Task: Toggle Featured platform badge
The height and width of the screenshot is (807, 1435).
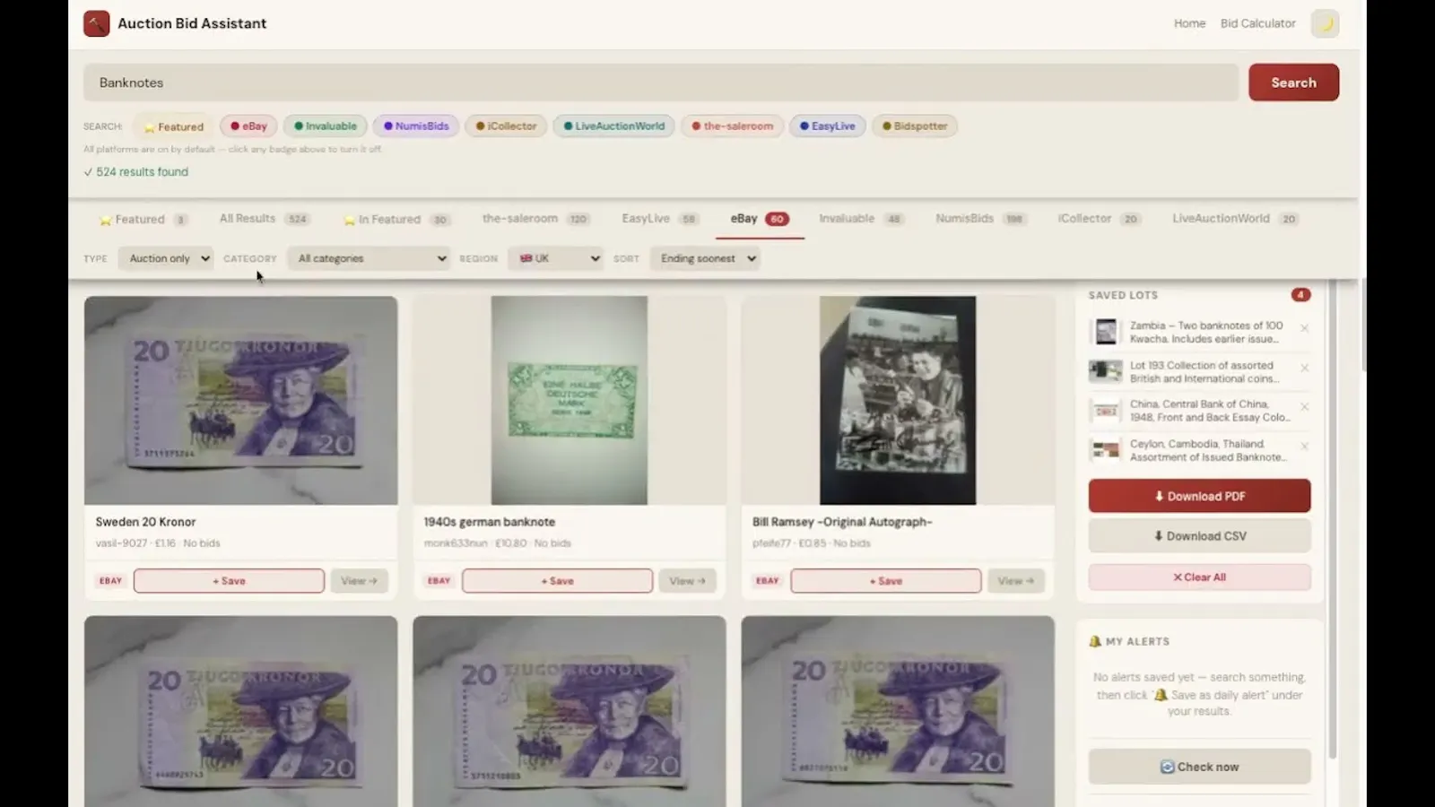Action: click(174, 126)
